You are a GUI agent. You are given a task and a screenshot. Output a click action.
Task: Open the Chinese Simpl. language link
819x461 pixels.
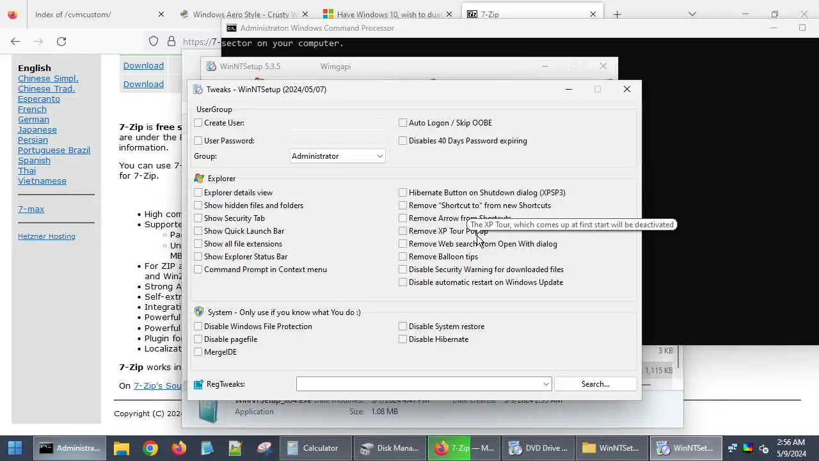tap(48, 78)
